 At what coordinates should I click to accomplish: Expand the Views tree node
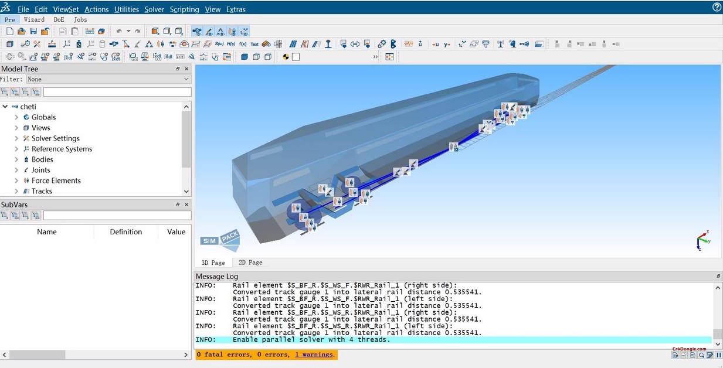pyautogui.click(x=16, y=128)
